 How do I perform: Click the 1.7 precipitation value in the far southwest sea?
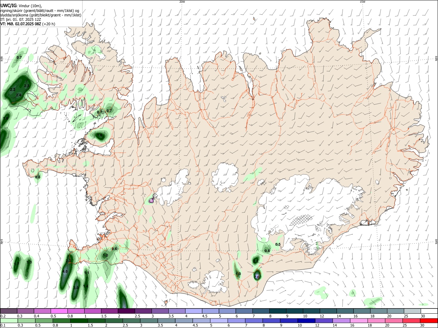pyautogui.click(x=16, y=264)
